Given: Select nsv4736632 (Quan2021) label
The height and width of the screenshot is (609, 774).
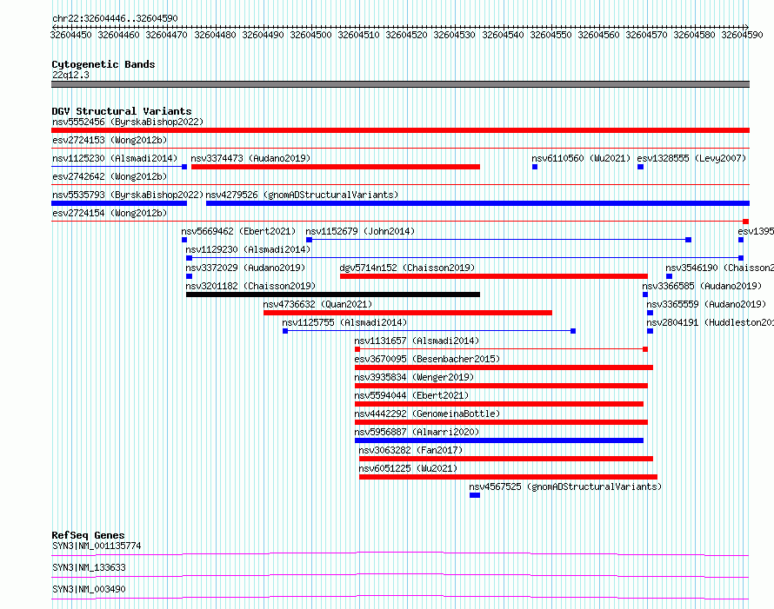Looking at the screenshot, I should click(318, 304).
